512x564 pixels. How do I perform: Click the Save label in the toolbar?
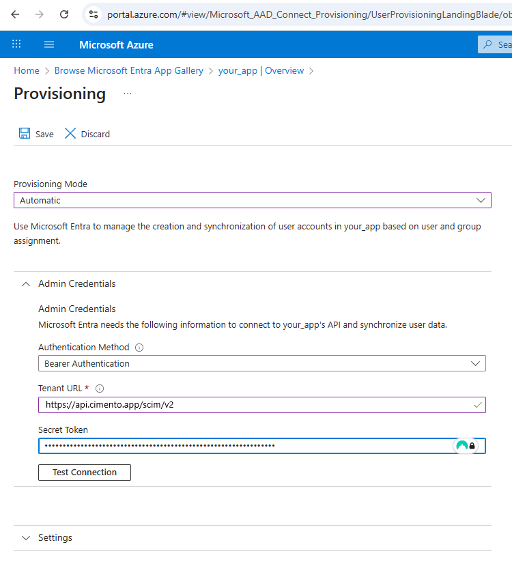[x=44, y=134]
